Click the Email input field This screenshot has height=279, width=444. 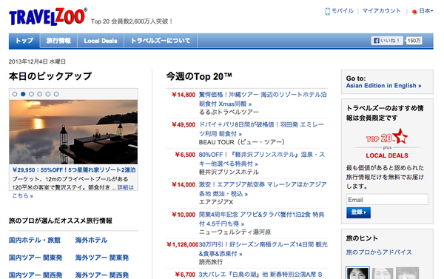(387, 199)
